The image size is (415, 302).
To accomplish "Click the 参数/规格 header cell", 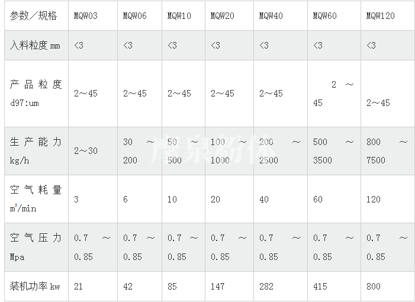I will pyautogui.click(x=34, y=16).
